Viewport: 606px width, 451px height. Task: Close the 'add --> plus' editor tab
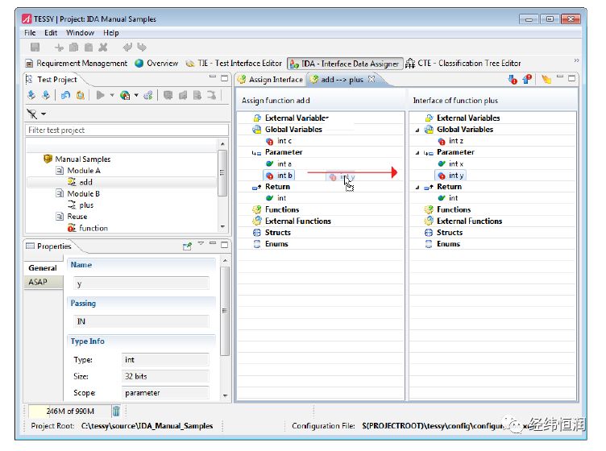[x=371, y=79]
